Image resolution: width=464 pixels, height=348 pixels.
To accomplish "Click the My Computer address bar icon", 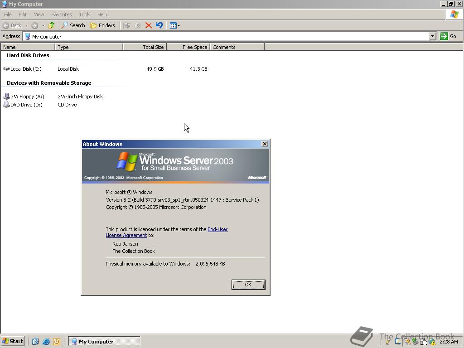I will pyautogui.click(x=28, y=36).
